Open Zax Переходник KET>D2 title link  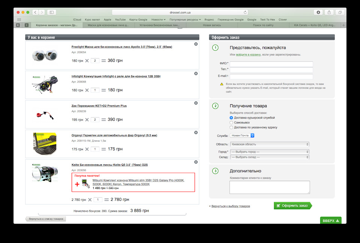(x=99, y=106)
